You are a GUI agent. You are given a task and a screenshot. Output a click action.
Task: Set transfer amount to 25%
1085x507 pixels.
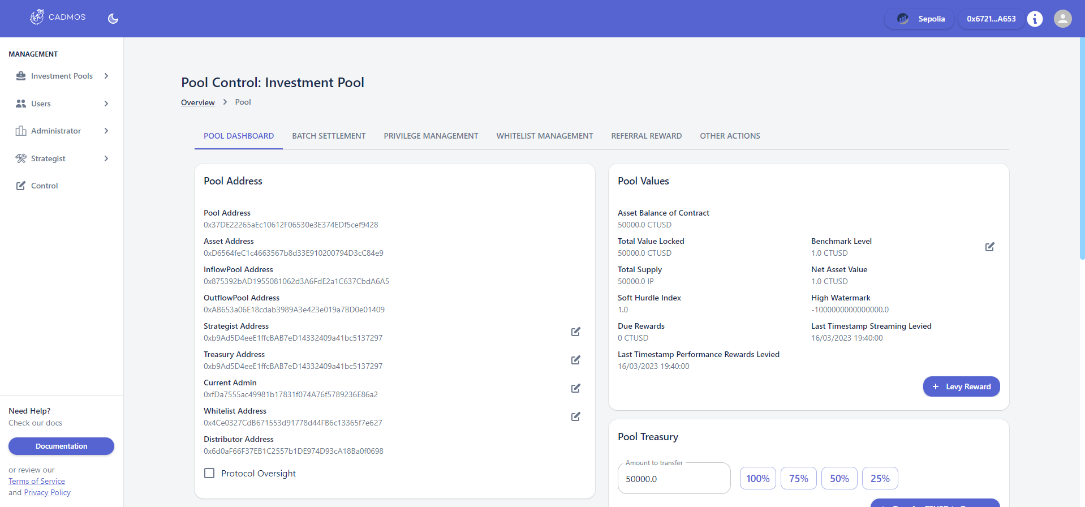point(880,478)
